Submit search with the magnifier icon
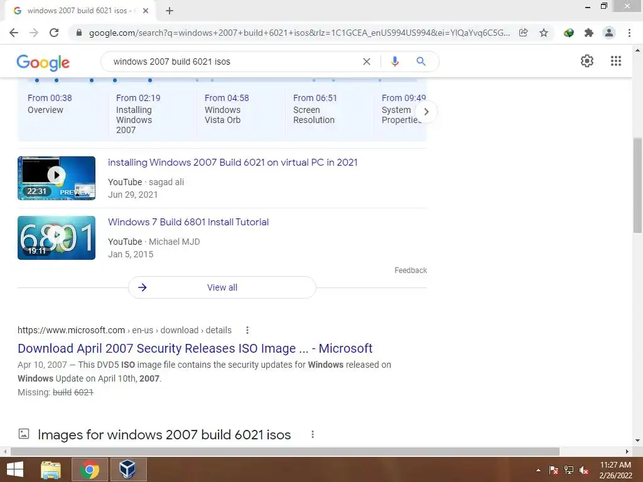The height and width of the screenshot is (482, 643). click(x=421, y=62)
